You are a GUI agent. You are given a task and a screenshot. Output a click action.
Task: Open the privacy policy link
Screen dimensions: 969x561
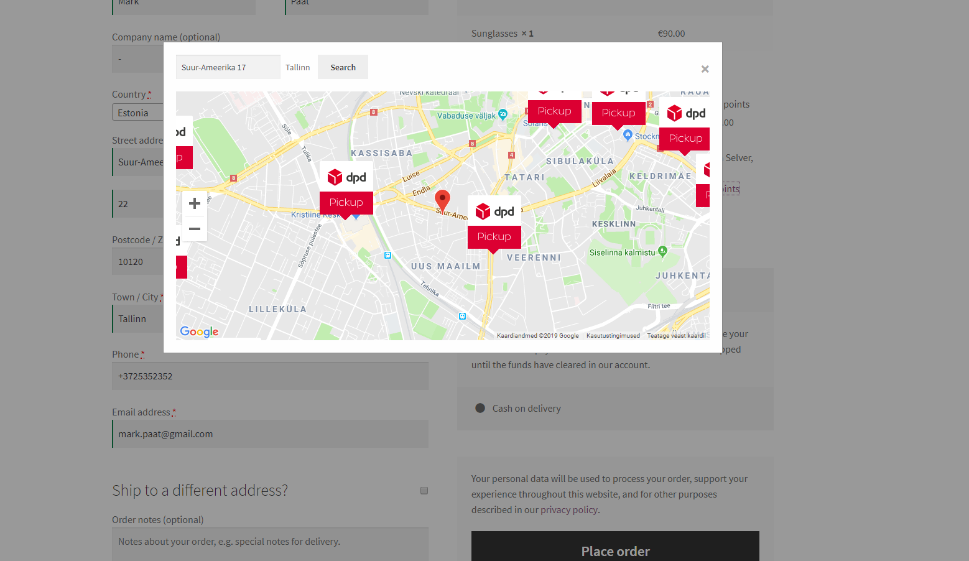pos(569,510)
